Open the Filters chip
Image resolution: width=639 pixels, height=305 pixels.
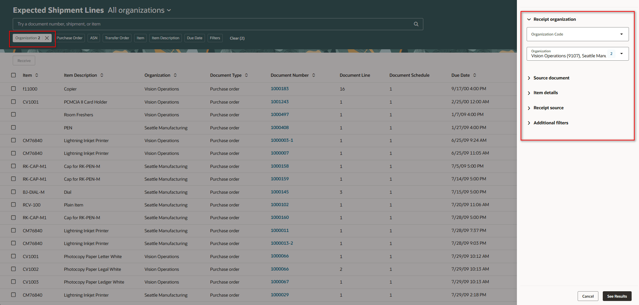coord(215,38)
